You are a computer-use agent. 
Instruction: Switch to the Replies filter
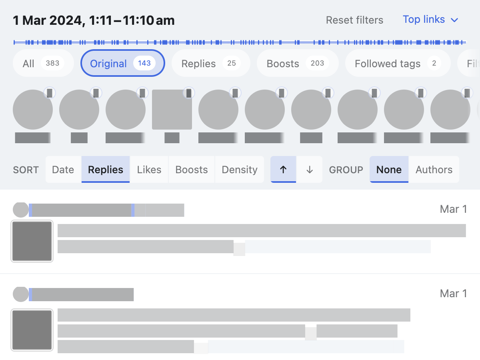pos(211,63)
